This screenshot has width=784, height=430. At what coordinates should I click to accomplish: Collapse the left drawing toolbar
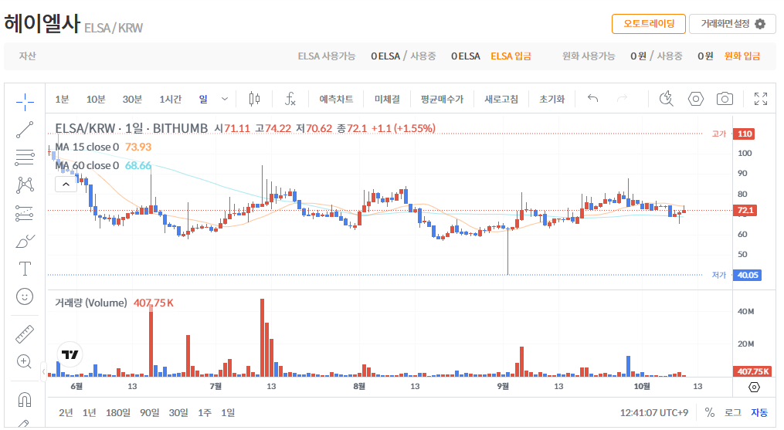(43, 371)
